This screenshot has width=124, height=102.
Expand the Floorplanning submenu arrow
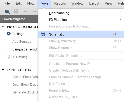[x=120, y=13]
